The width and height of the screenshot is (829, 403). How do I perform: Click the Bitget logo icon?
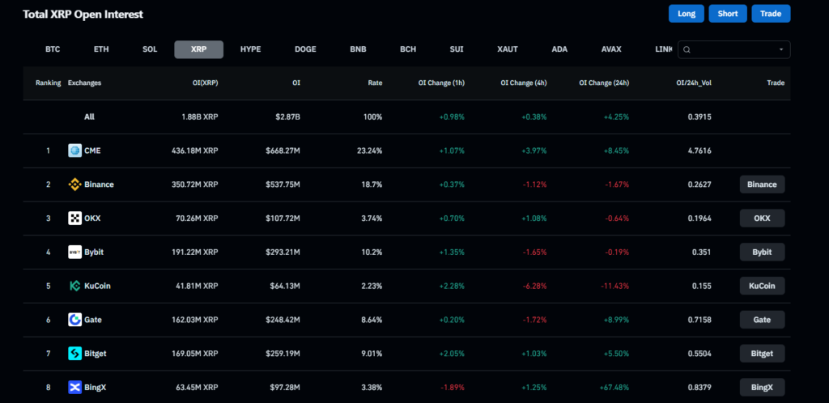[75, 354]
